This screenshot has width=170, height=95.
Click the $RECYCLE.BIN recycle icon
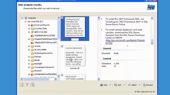coord(32,32)
